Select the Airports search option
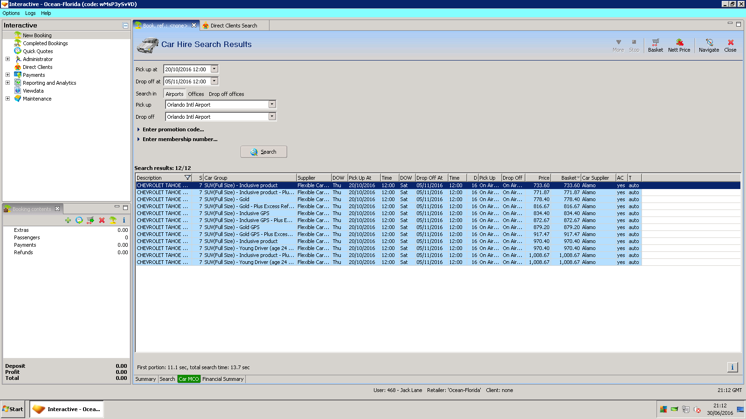The width and height of the screenshot is (746, 419). pyautogui.click(x=174, y=94)
